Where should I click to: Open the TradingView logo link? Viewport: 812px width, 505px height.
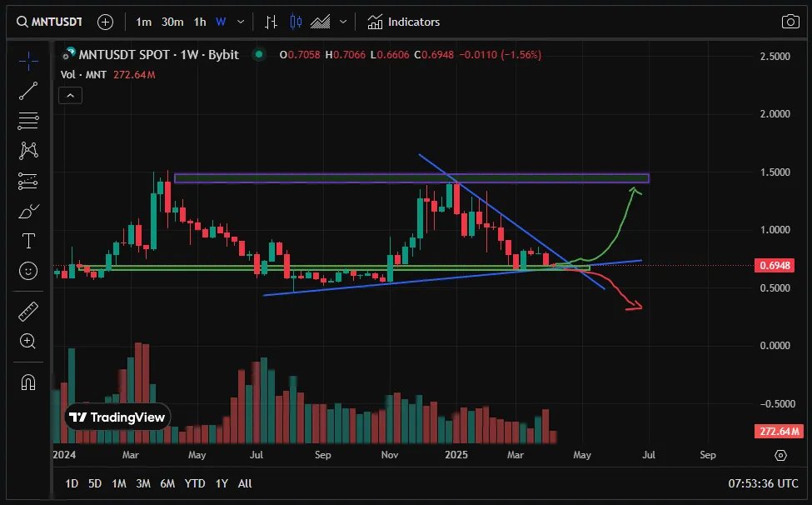[117, 417]
